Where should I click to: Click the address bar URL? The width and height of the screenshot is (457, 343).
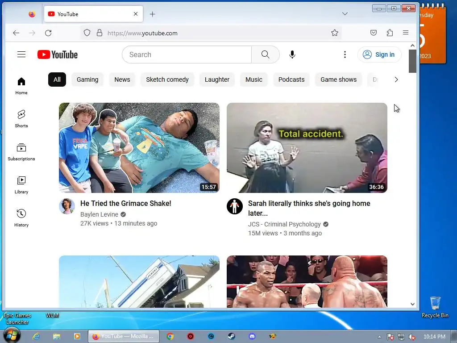pos(142,33)
